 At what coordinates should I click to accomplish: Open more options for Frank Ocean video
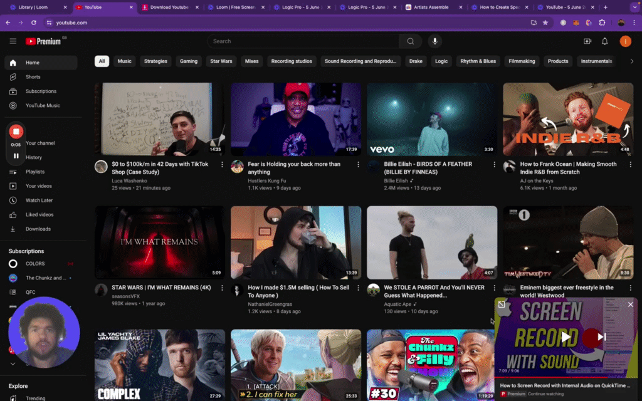pyautogui.click(x=630, y=165)
